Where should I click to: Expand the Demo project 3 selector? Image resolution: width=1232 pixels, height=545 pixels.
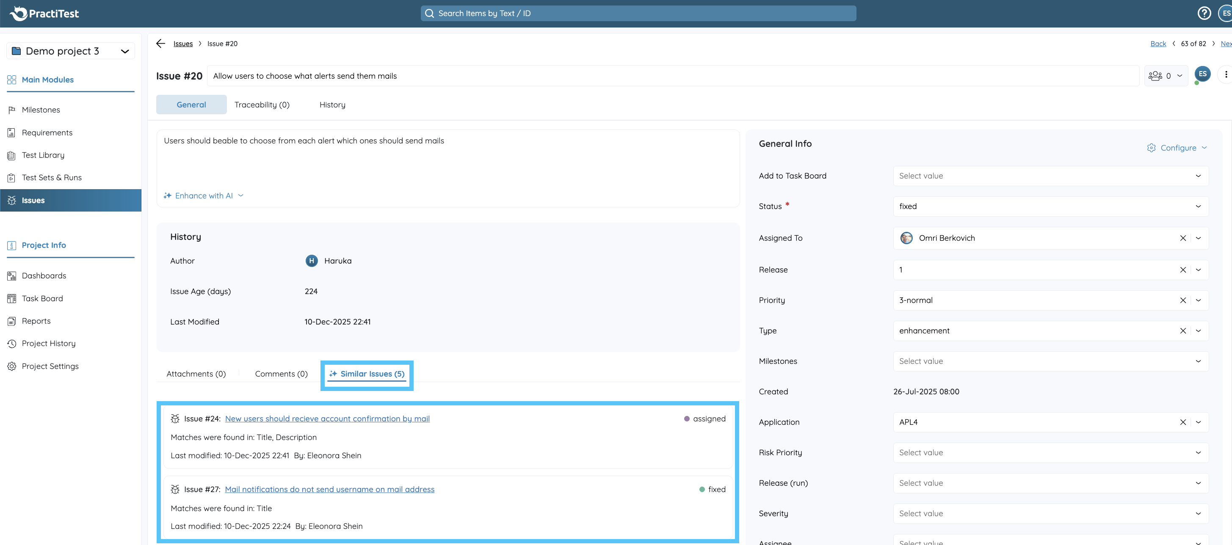coord(70,51)
